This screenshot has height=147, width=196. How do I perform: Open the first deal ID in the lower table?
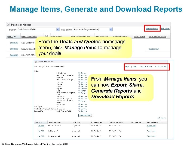41,126
